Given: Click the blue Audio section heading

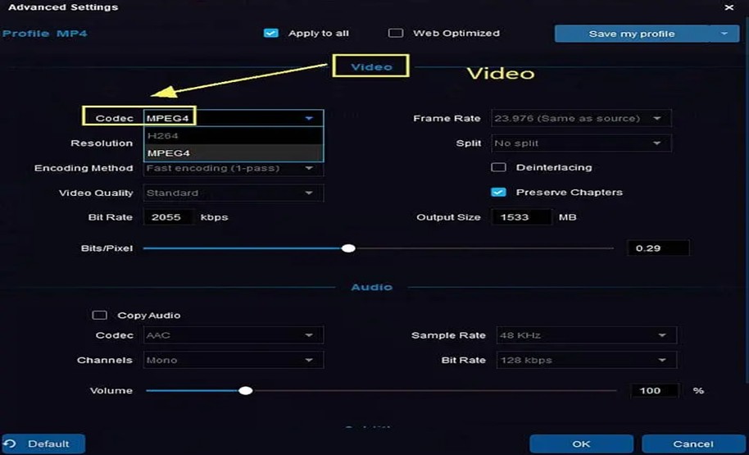Looking at the screenshot, I should click(x=372, y=287).
